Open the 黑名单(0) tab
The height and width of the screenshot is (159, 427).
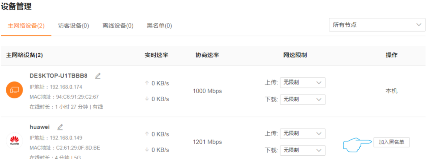pos(159,26)
